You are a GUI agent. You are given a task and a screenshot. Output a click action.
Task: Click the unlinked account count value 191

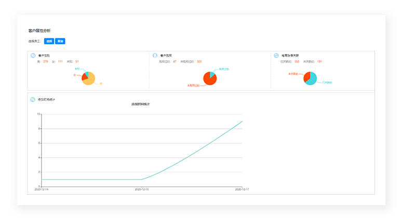(x=319, y=62)
